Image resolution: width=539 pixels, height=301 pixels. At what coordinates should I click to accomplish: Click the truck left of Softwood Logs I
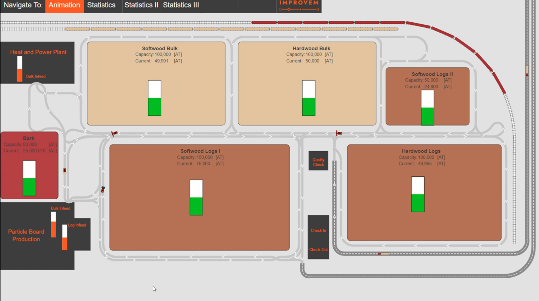point(103,189)
